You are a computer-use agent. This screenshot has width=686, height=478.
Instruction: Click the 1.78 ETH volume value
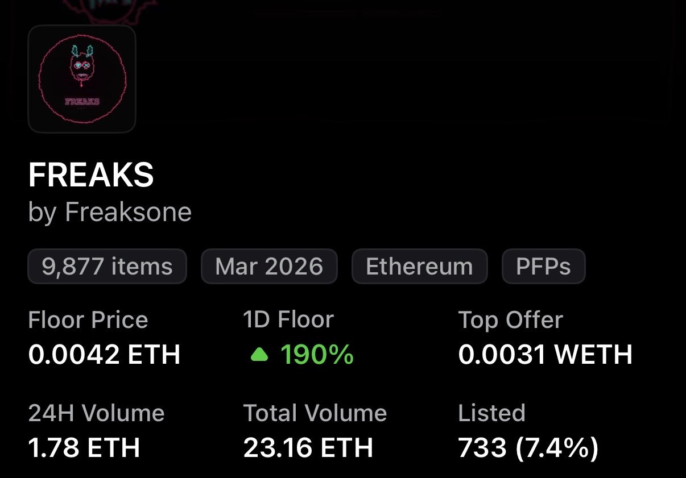pos(84,448)
